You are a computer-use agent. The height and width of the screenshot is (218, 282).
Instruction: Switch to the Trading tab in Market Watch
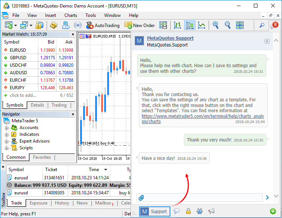pos(59,105)
